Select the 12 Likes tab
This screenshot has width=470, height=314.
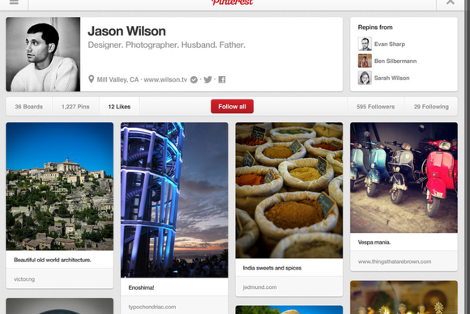click(x=119, y=107)
